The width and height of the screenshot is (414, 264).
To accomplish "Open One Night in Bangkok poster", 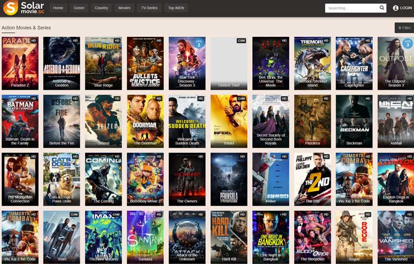I will point(270,237).
